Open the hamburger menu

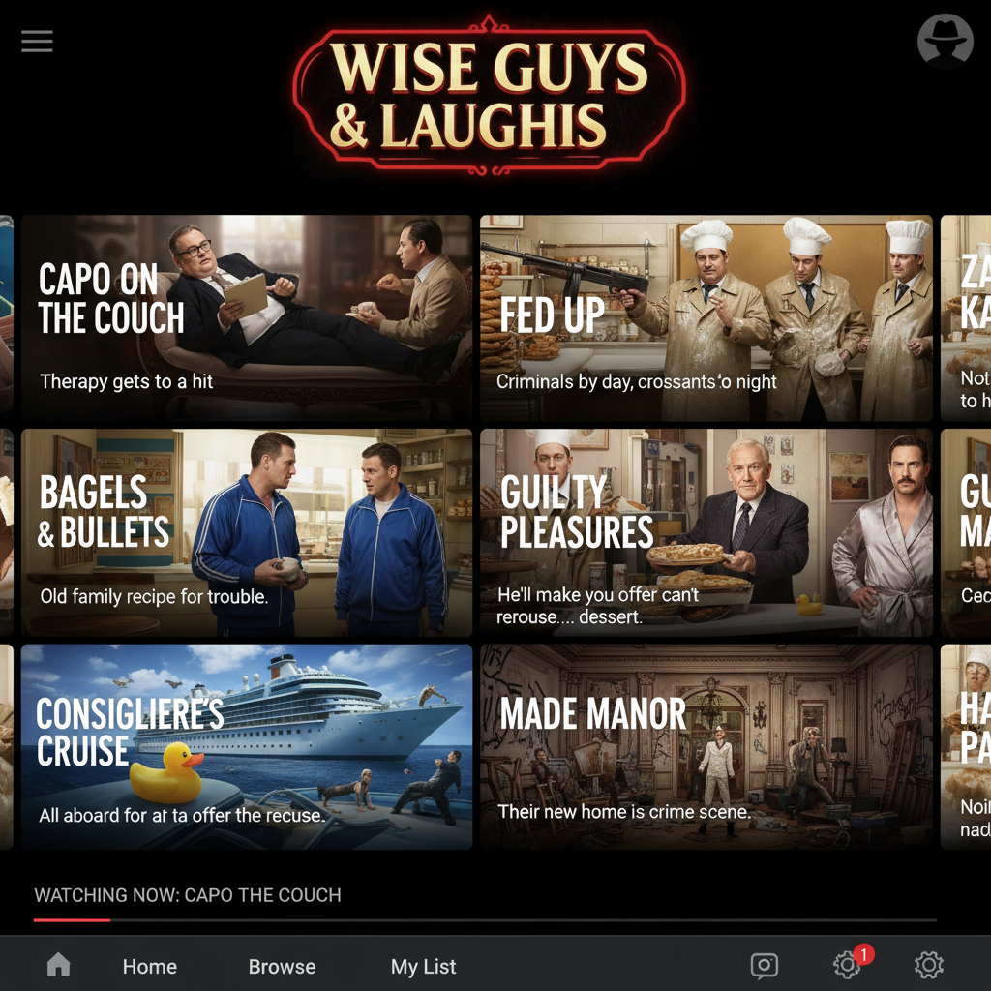tap(37, 42)
